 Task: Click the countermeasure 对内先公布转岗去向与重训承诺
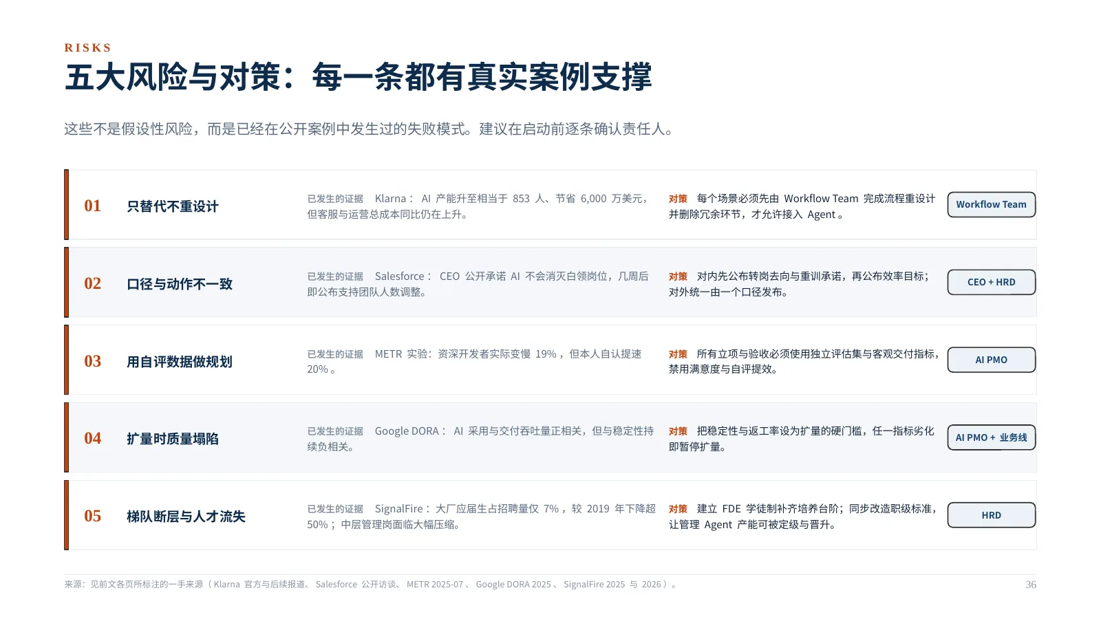pyautogui.click(x=800, y=284)
